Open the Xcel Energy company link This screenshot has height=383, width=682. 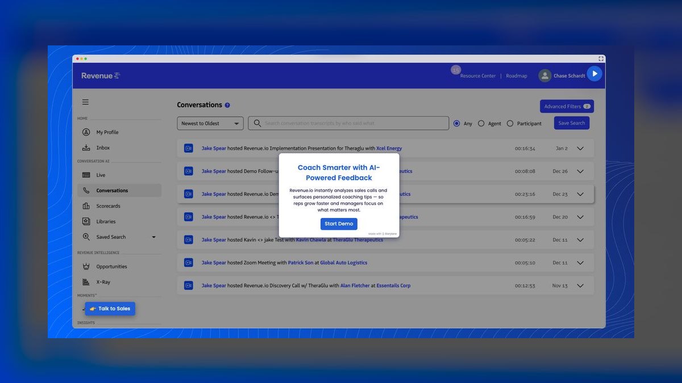point(389,149)
